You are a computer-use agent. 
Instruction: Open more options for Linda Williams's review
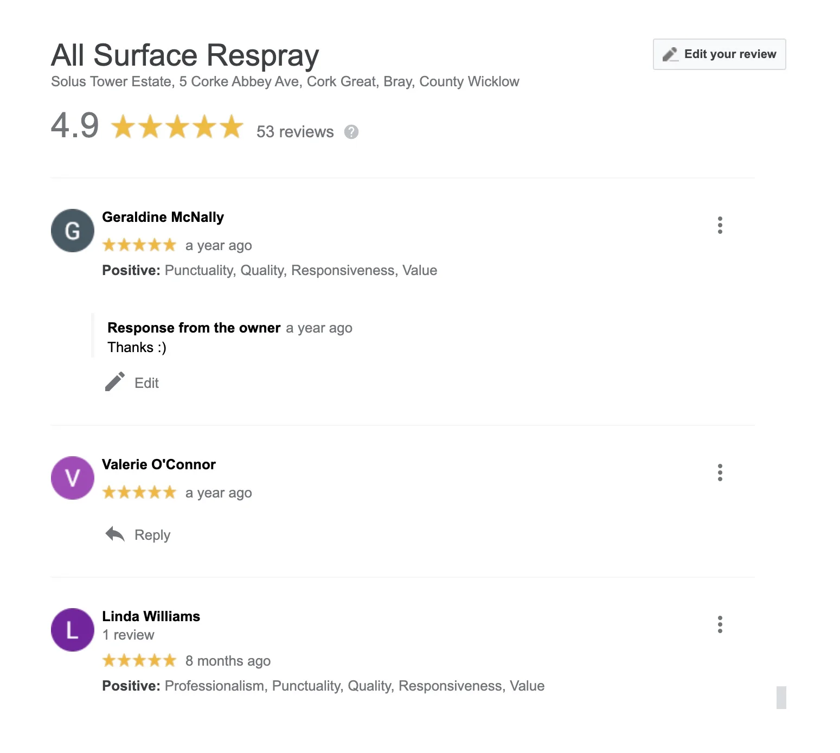tap(720, 624)
